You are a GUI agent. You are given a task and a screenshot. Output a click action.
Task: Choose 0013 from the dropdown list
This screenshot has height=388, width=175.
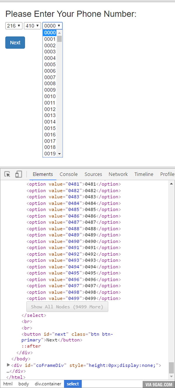point(50,115)
